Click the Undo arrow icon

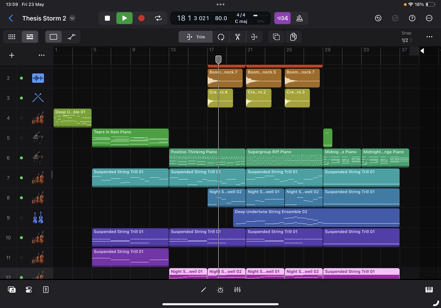pos(378,18)
